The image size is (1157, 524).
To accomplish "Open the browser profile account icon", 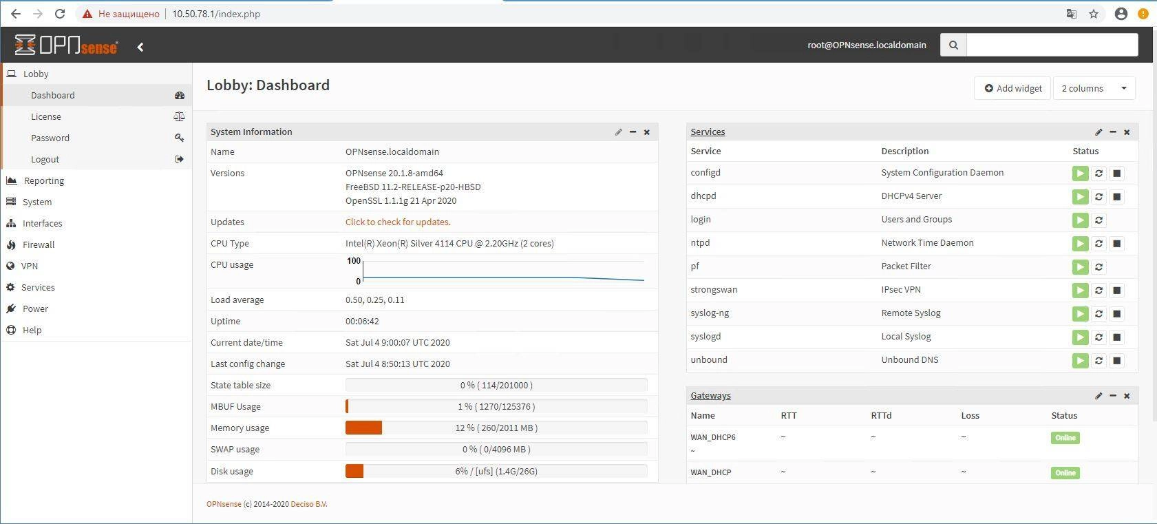I will [x=1121, y=14].
